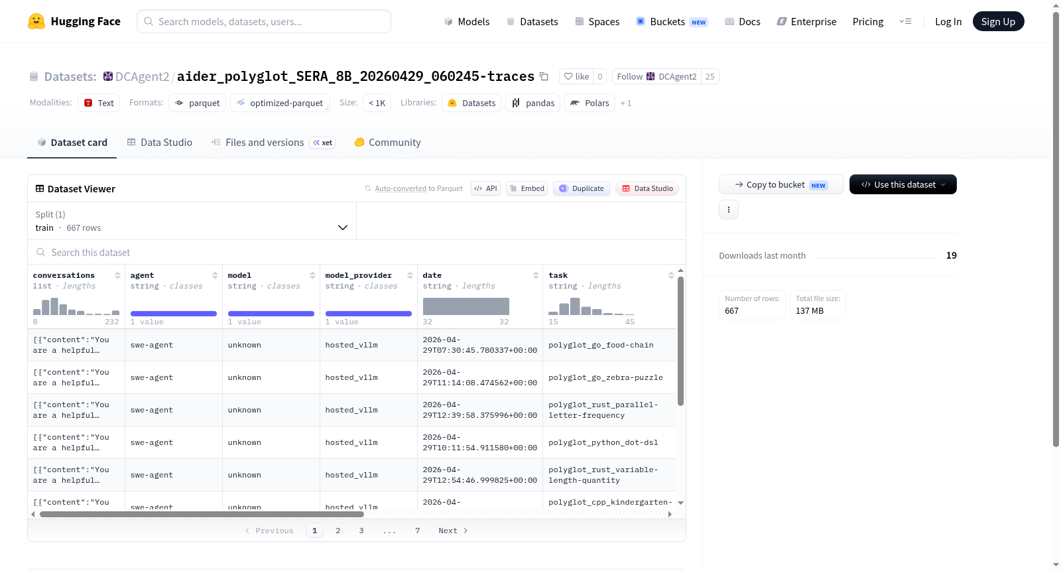
Task: Click the search magnifier in dataset search
Action: 41,253
